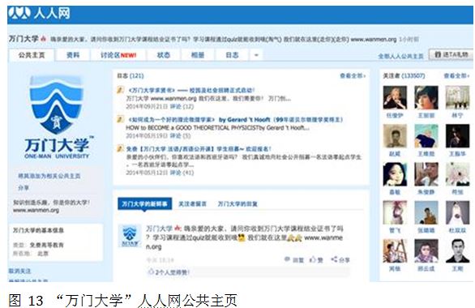
Task: Open 评论 (41) on the 2014年05月12日 entry
Action: [182, 173]
